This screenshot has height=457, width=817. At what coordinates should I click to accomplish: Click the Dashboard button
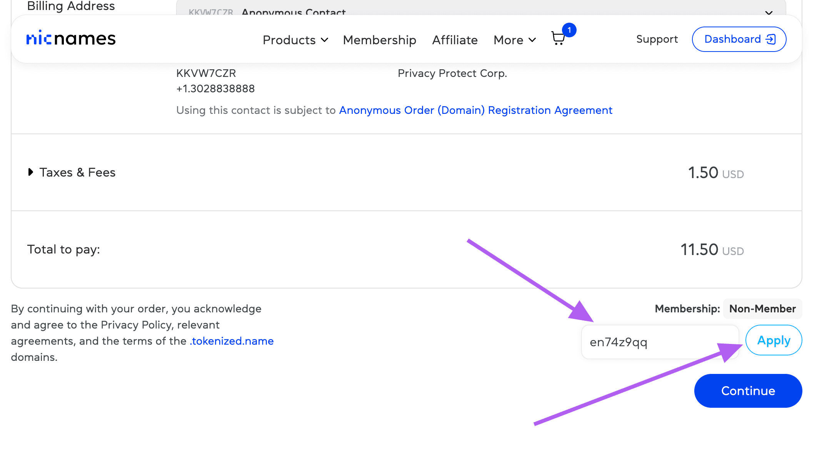739,39
